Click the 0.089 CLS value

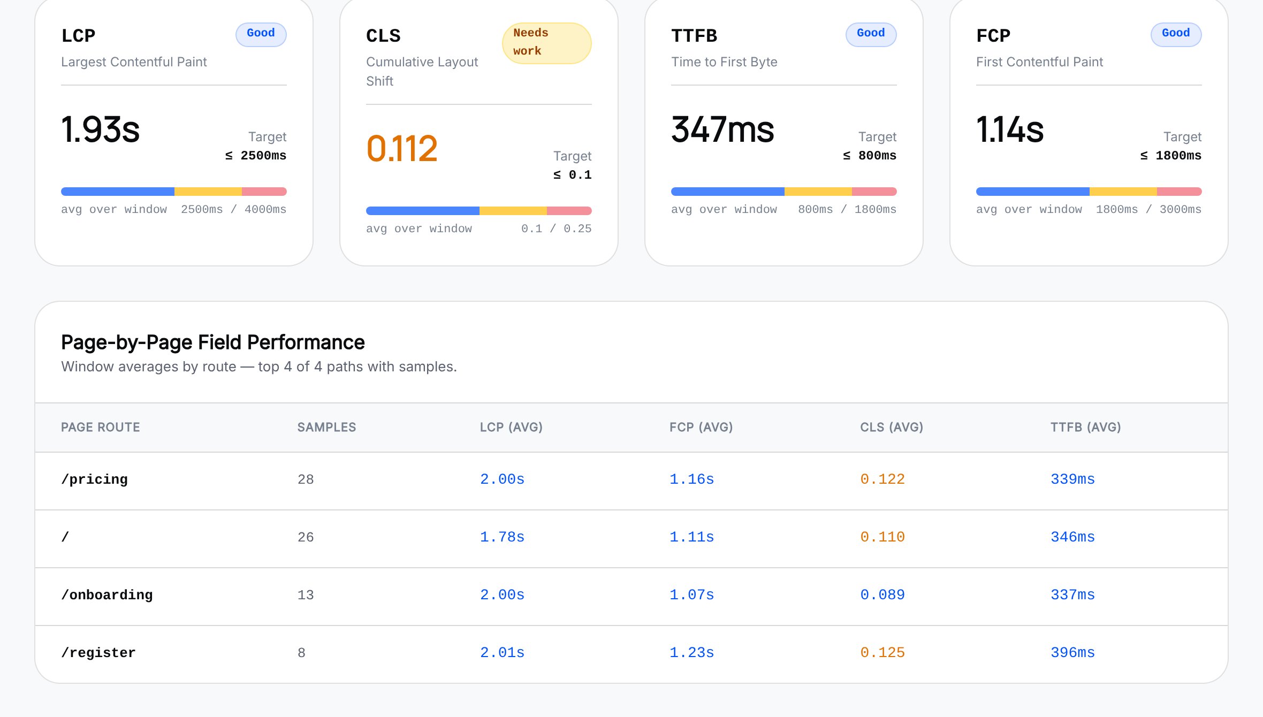882,595
